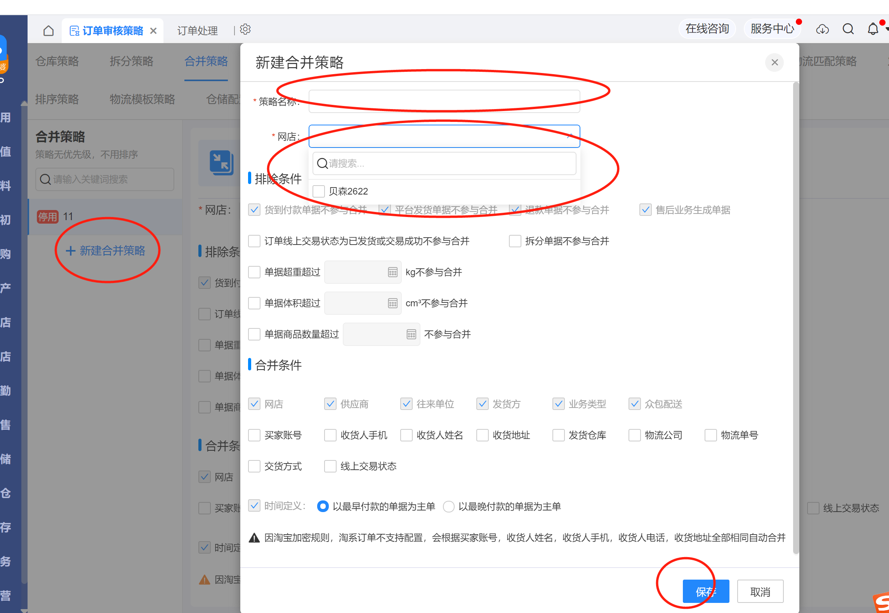This screenshot has width=889, height=613.
Task: Toggle 时间定义 checkbox in dialog
Action: point(254,506)
